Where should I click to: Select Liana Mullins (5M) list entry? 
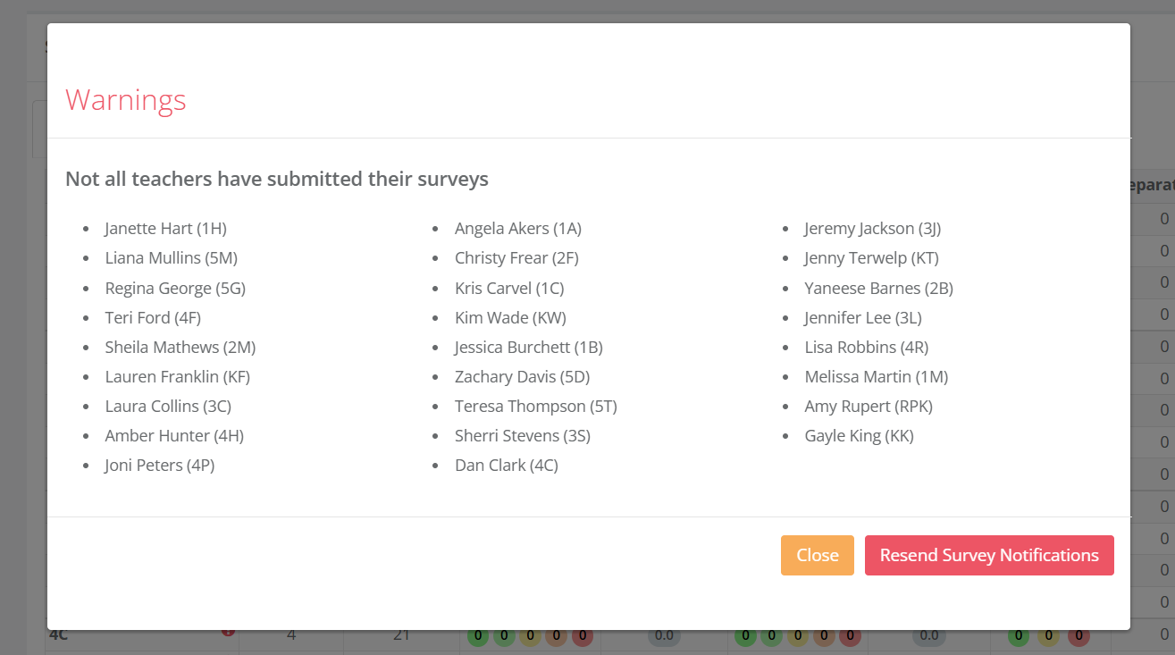[x=171, y=258]
